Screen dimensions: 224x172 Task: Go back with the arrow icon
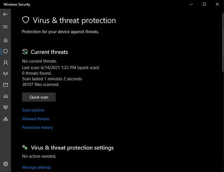(5, 14)
